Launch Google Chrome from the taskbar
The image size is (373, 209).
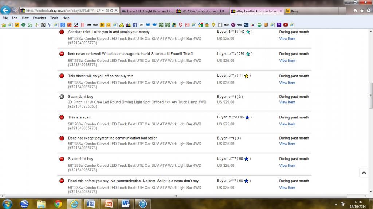point(58,204)
